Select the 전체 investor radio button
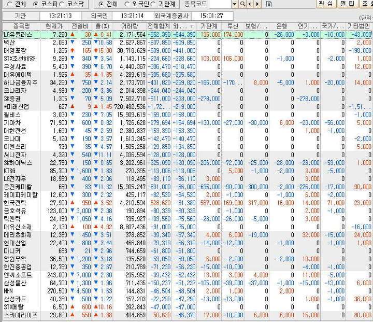This screenshot has height=322, width=373. (101, 4)
